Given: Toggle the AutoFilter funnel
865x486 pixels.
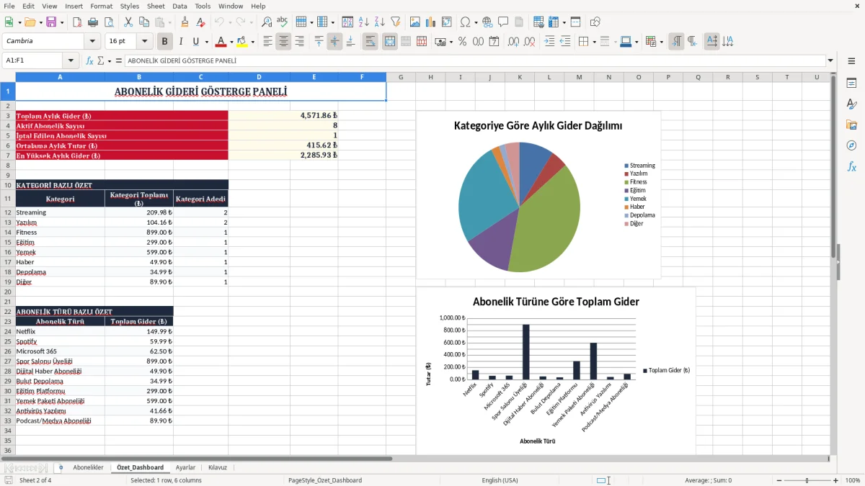Looking at the screenshot, I should click(396, 22).
